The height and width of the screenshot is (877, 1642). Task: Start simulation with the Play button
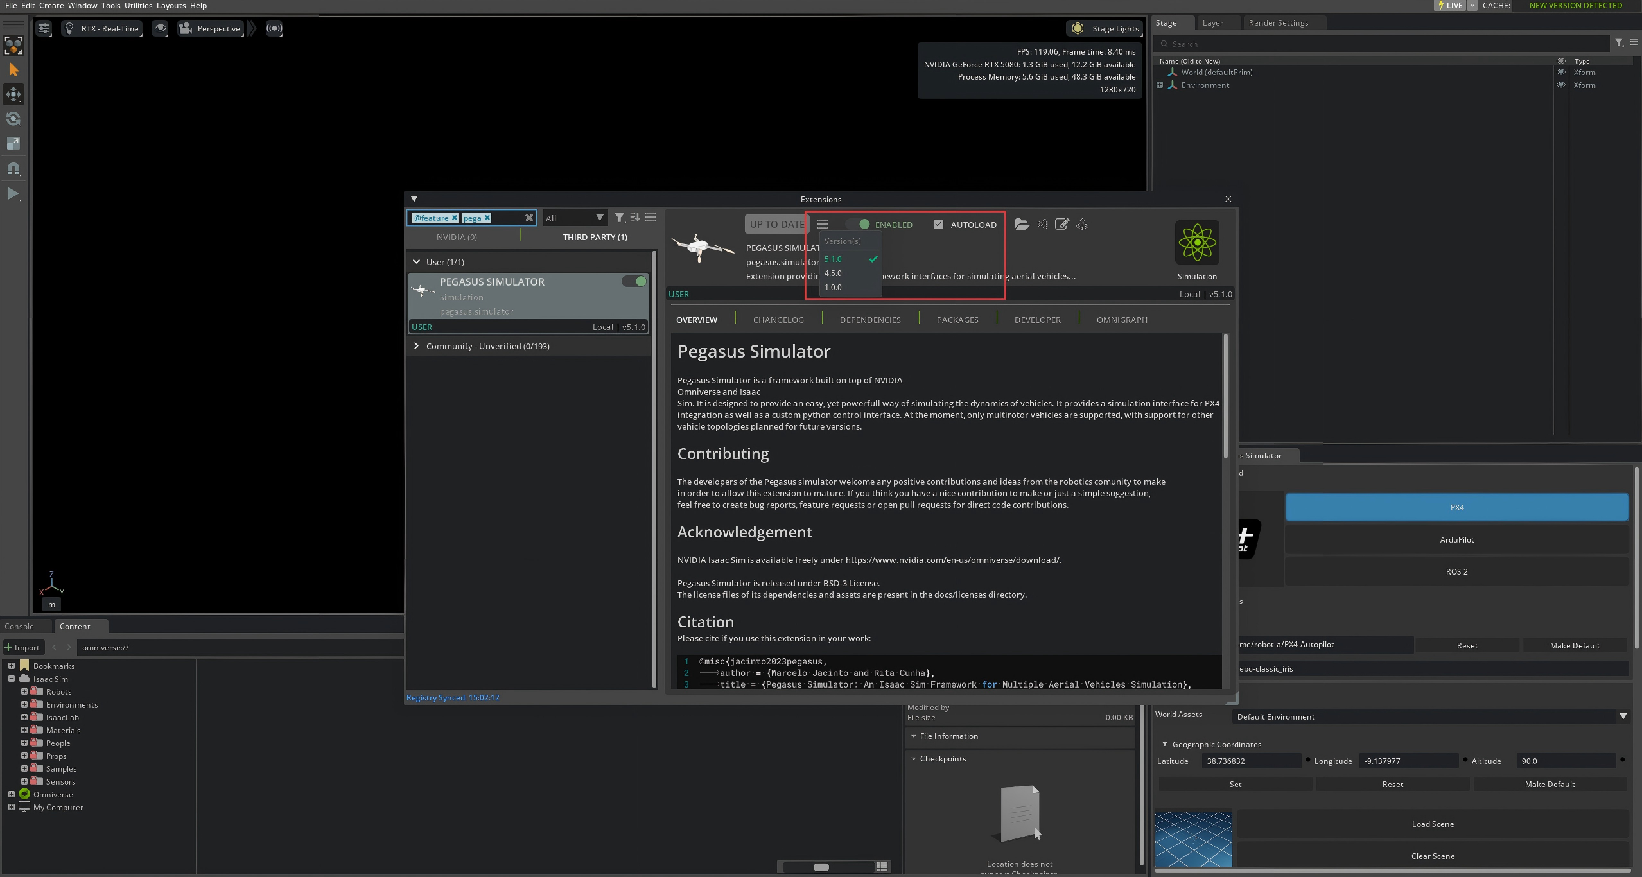(x=13, y=193)
